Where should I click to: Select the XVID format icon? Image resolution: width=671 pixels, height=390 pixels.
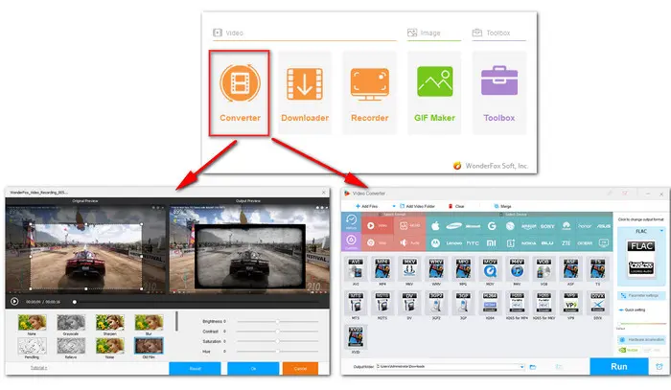coord(356,339)
